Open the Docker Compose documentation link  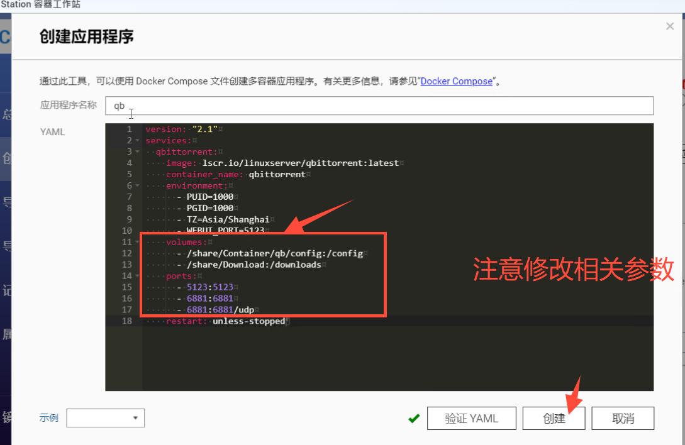pyautogui.click(x=456, y=81)
